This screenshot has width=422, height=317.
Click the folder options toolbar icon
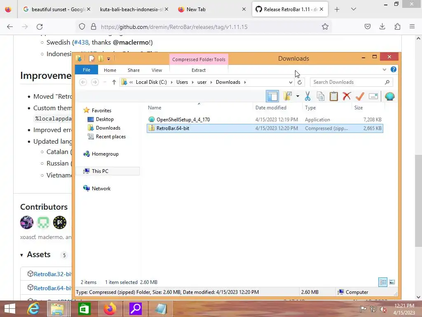[287, 96]
